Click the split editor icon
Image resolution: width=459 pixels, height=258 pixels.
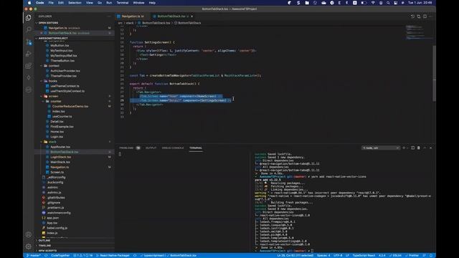pos(425,16)
